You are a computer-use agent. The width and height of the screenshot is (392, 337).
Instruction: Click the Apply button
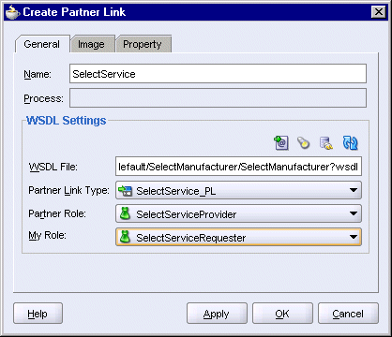(217, 314)
